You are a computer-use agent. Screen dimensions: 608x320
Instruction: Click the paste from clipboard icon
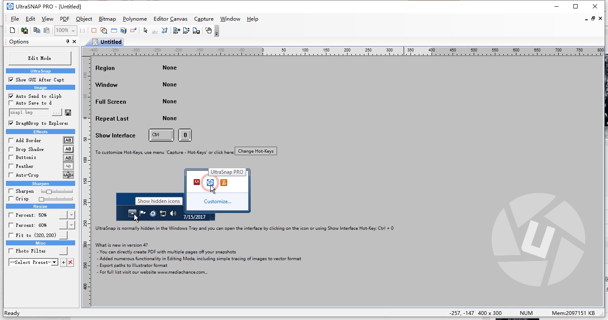pyautogui.click(x=46, y=30)
